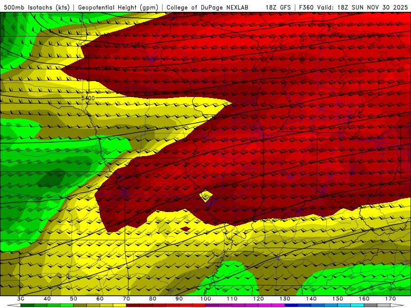This screenshot has width=411, height=308.
Task: Click the small yellow patch inside the red area
Action: pos(206,196)
